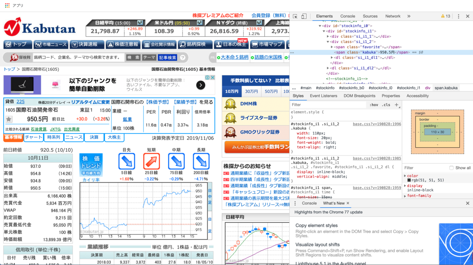
Task: Switch to the Console tab in DevTools
Action: pyautogui.click(x=347, y=16)
